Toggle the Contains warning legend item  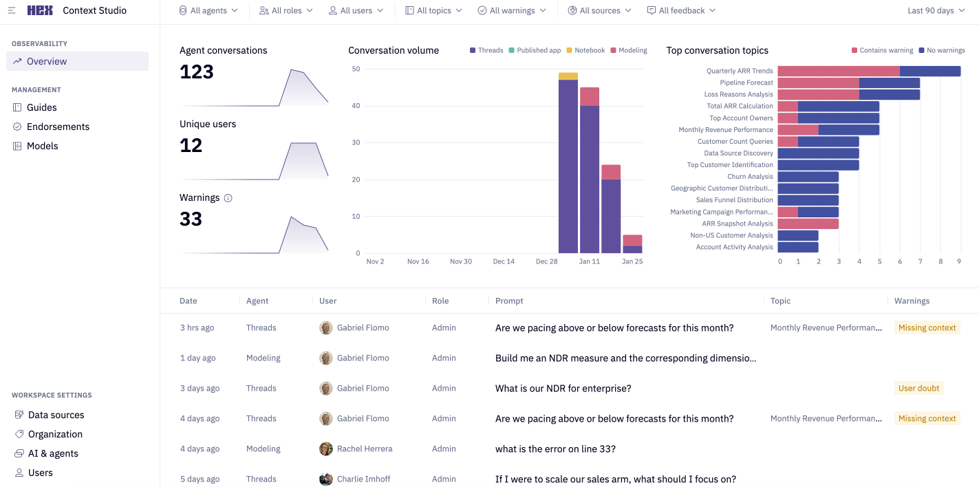click(x=882, y=50)
